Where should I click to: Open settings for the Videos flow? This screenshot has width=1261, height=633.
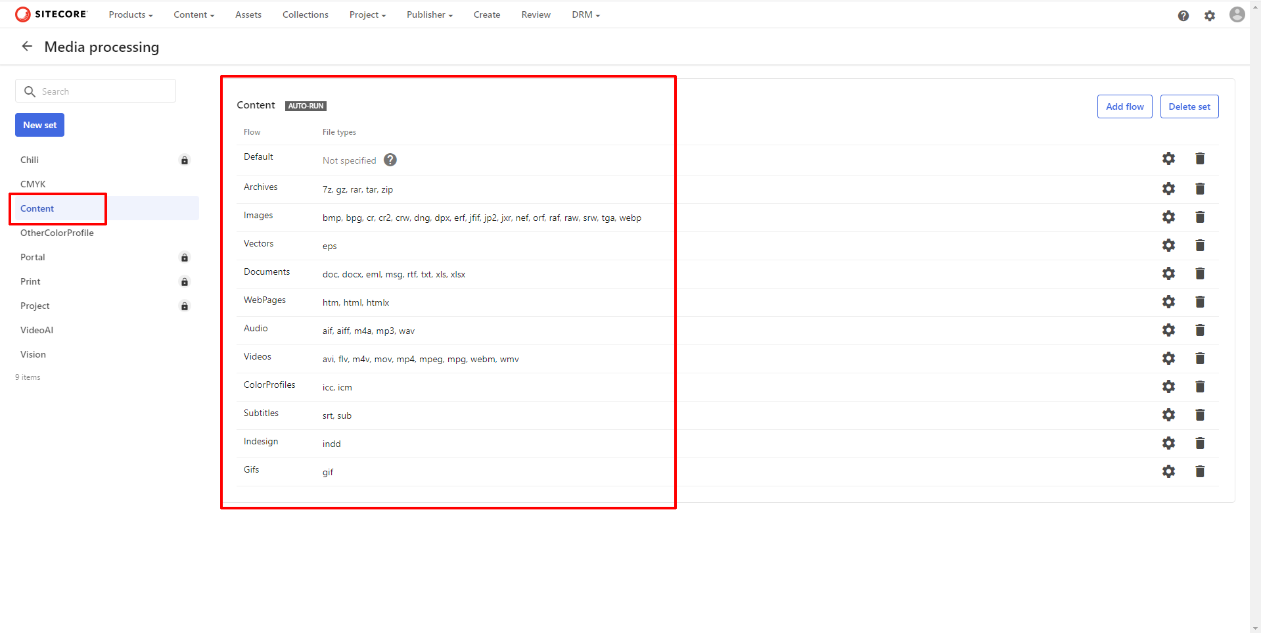pos(1168,358)
